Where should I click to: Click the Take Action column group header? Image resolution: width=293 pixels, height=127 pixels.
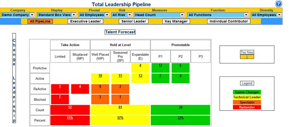pyautogui.click(x=70, y=45)
